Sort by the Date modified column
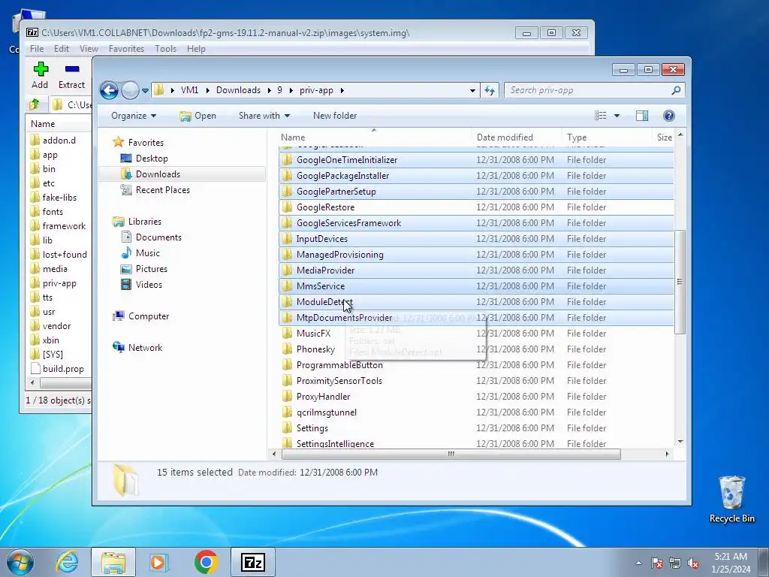Image resolution: width=769 pixels, height=577 pixels. [x=517, y=137]
